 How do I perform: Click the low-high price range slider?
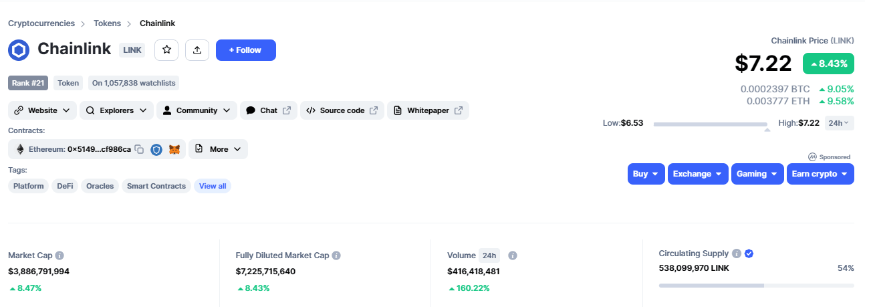point(710,124)
